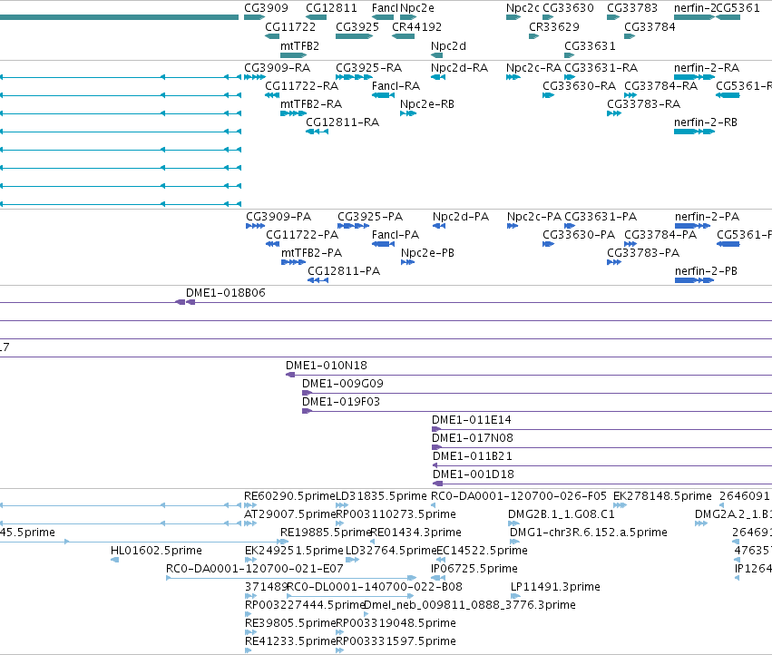
Task: Click the CG3925 gene feature
Action: [x=354, y=36]
